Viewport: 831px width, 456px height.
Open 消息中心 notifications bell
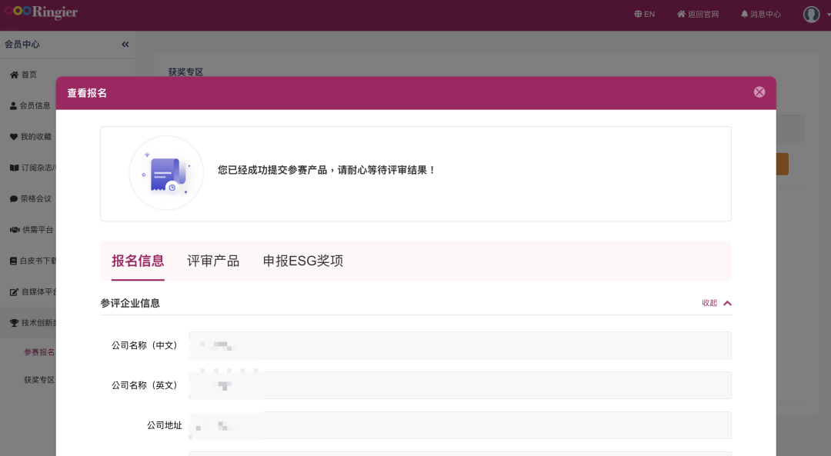coord(760,14)
